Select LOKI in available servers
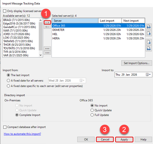This screenshot has height=144, width=153. (x=21, y=38)
